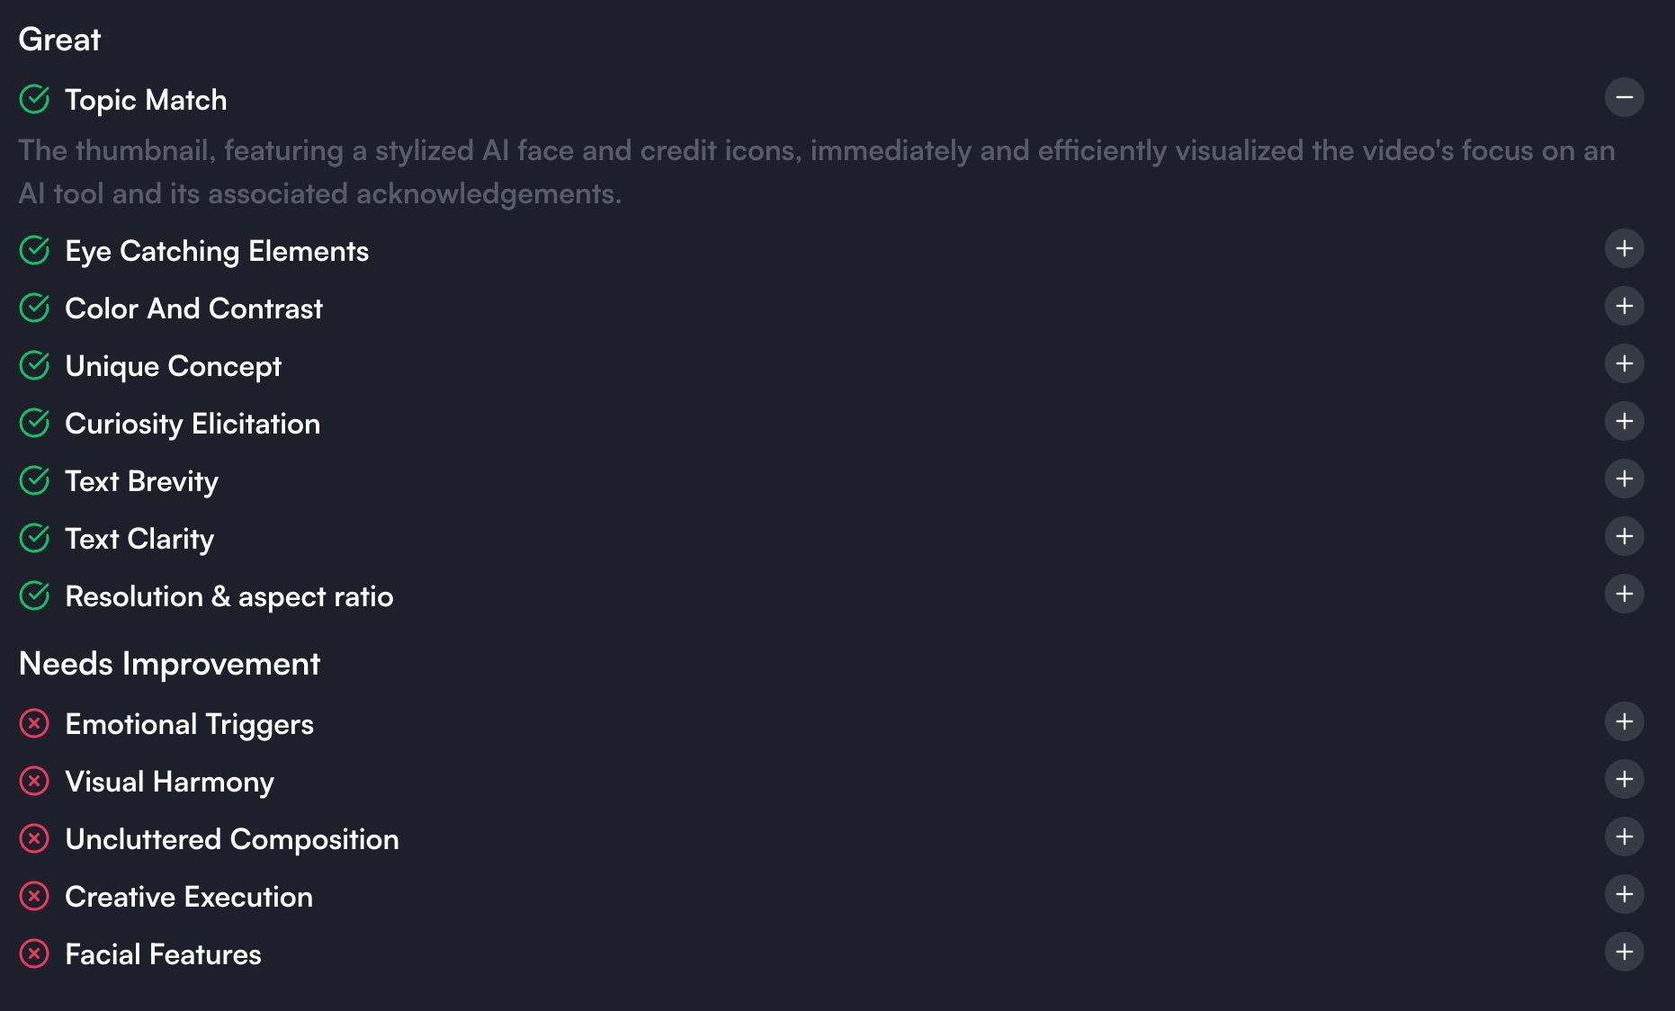Click the thumbnail description text under Topic Match
This screenshot has height=1011, width=1675.
810,171
